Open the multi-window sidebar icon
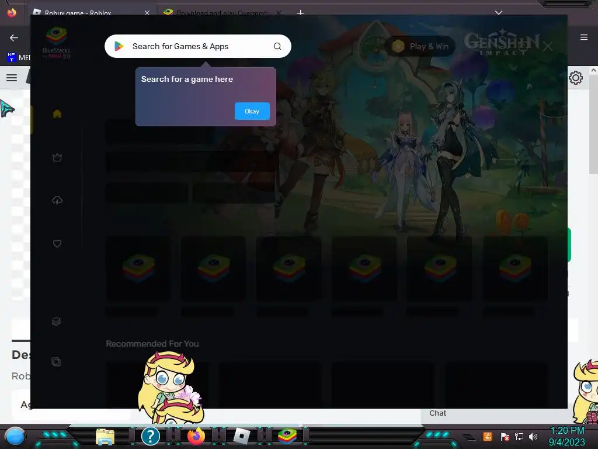598x449 pixels. (x=56, y=361)
